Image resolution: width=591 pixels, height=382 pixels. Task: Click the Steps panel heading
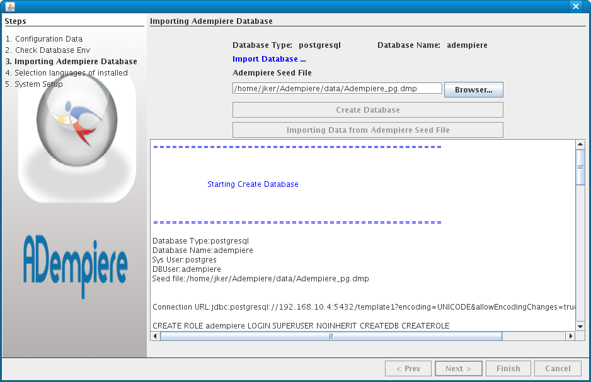click(16, 21)
